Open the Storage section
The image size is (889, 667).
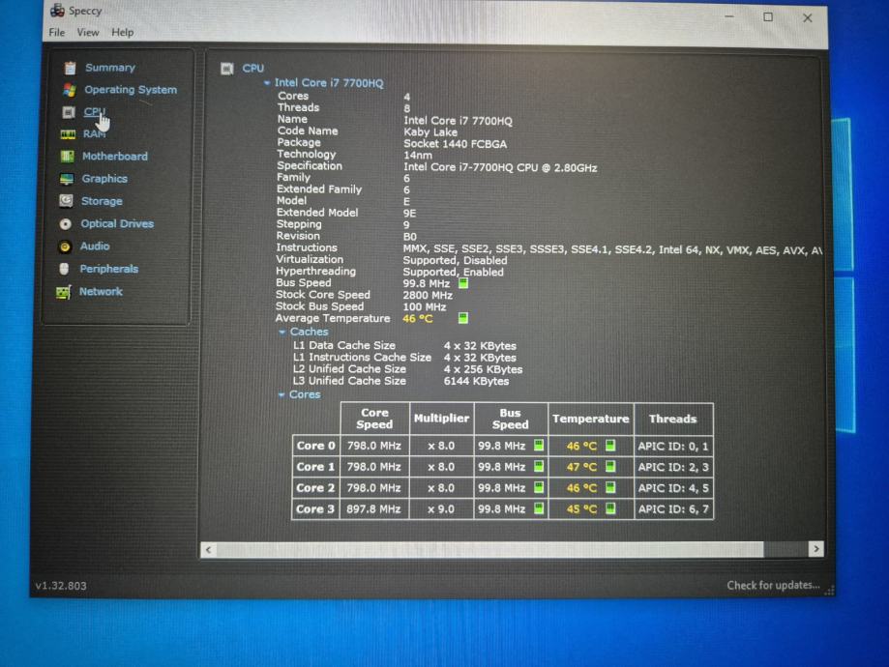click(102, 201)
